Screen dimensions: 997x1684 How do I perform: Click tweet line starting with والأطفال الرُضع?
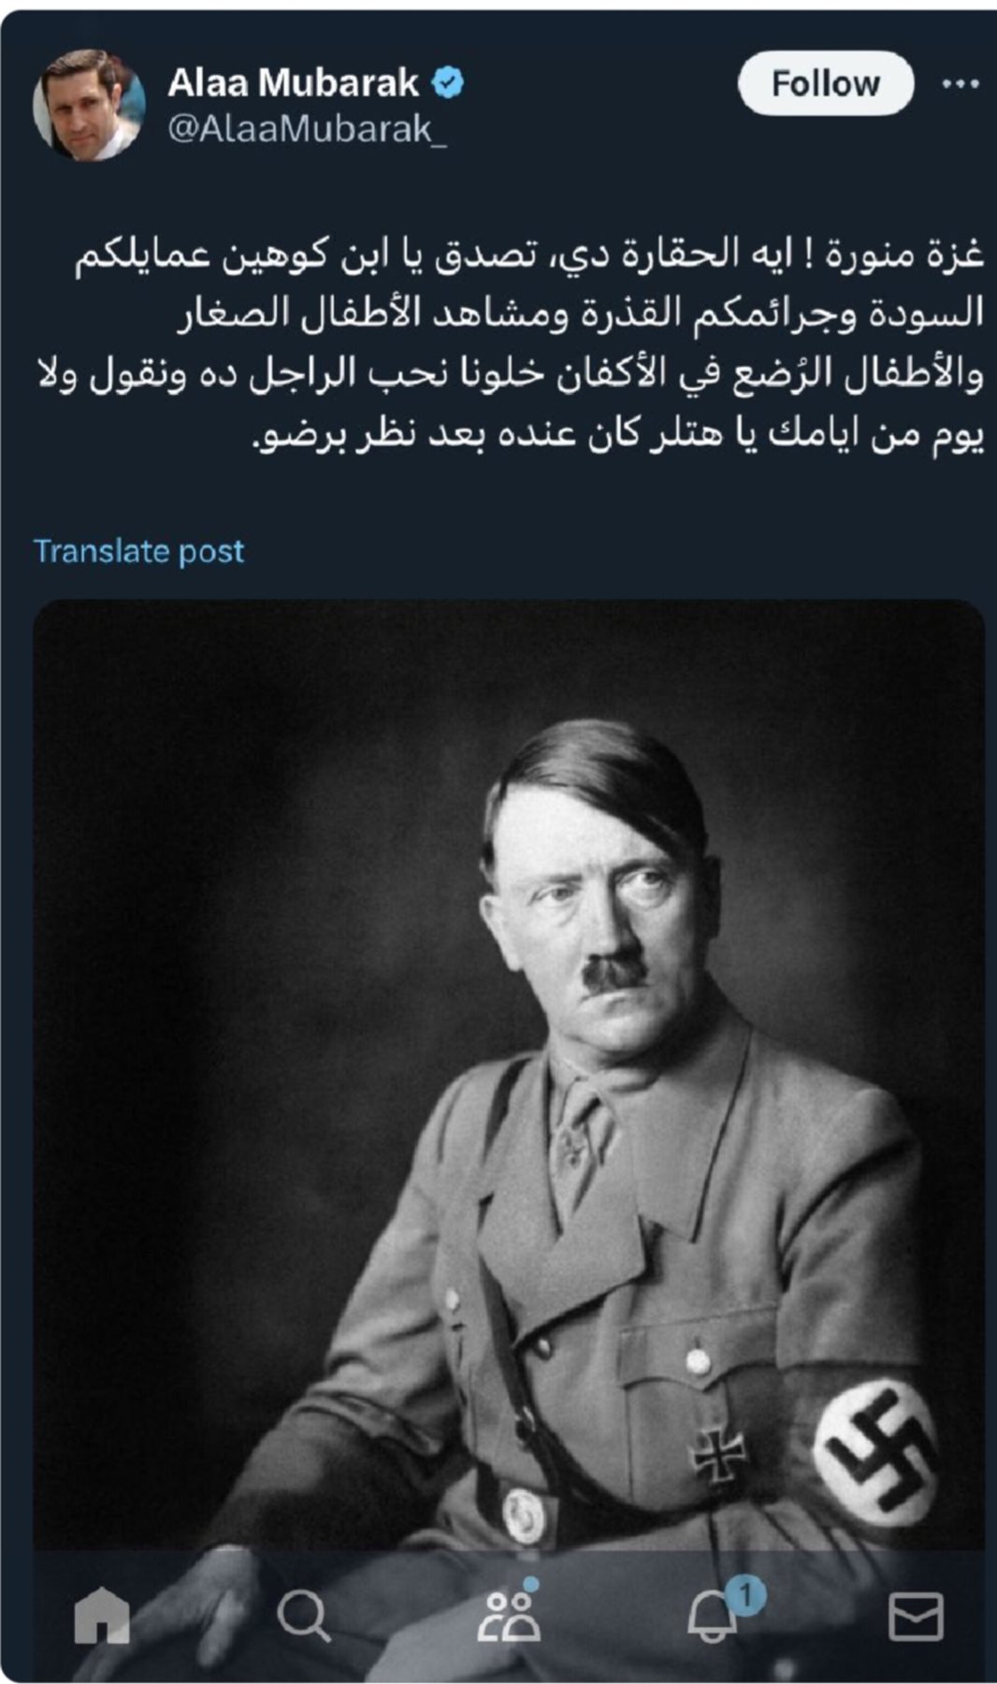click(511, 373)
